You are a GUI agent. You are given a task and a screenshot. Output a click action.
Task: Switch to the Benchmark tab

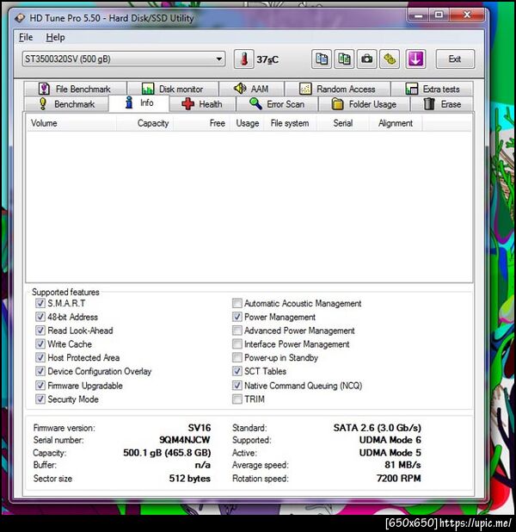[x=67, y=104]
